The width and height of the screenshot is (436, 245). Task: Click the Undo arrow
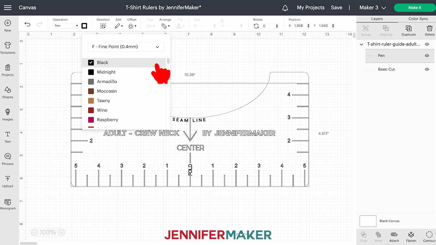27,24
